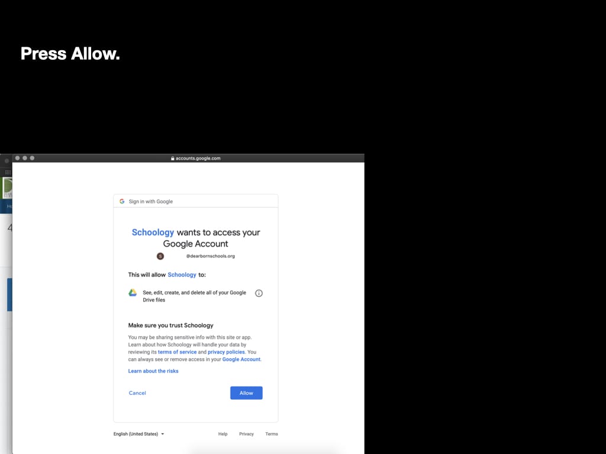Click the blue Schoology heading link
Screen dimensions: 606x454
pos(153,232)
